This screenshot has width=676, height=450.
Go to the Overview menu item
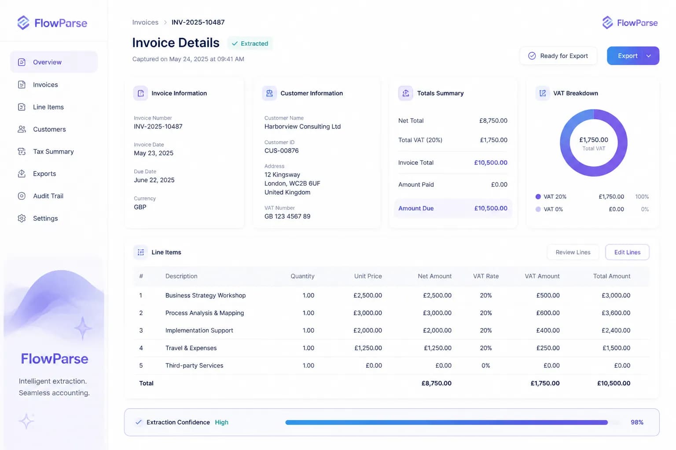click(x=54, y=62)
